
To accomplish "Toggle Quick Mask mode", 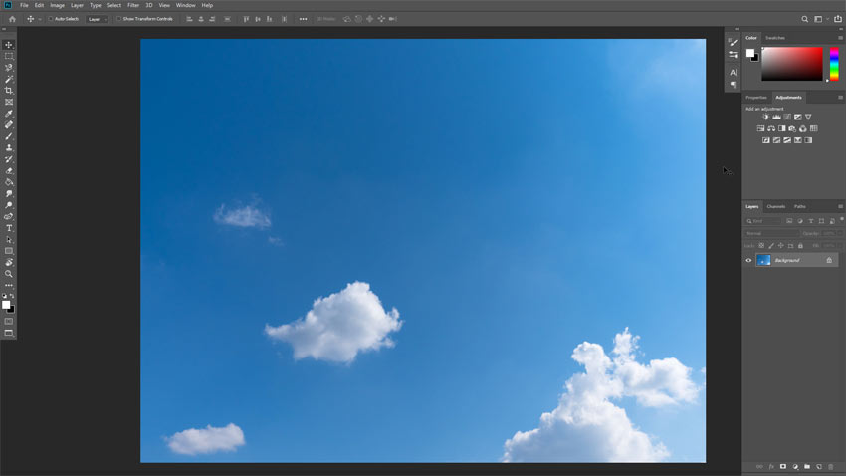I will [9, 321].
